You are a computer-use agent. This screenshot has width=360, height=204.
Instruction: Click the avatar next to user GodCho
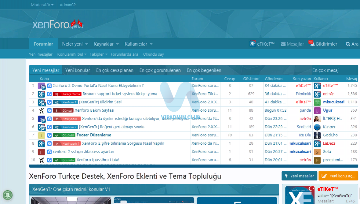317,135
